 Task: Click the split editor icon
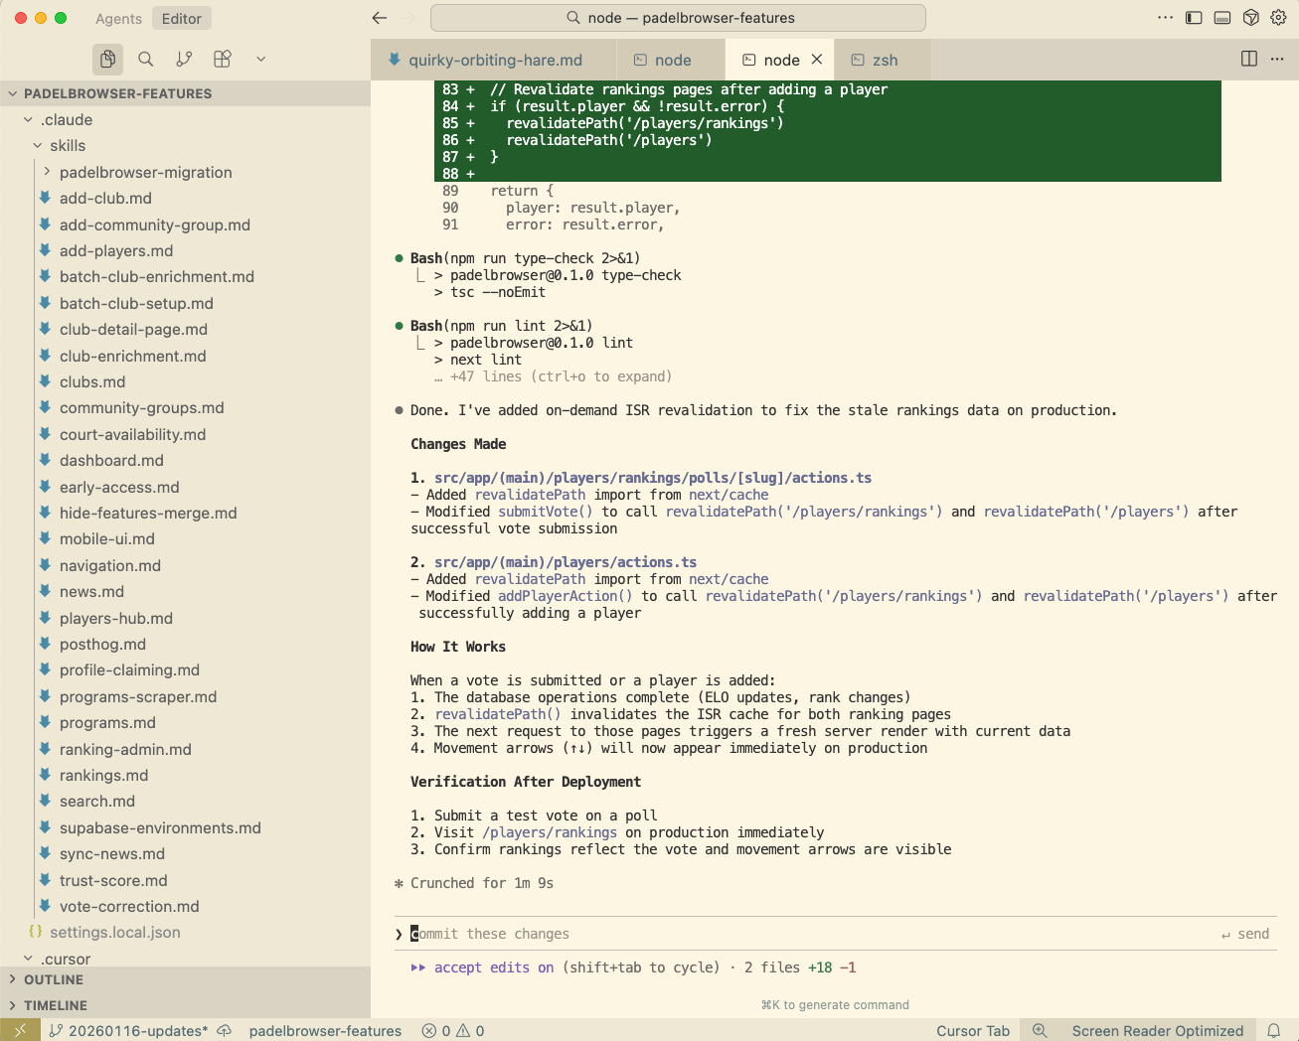tap(1249, 60)
